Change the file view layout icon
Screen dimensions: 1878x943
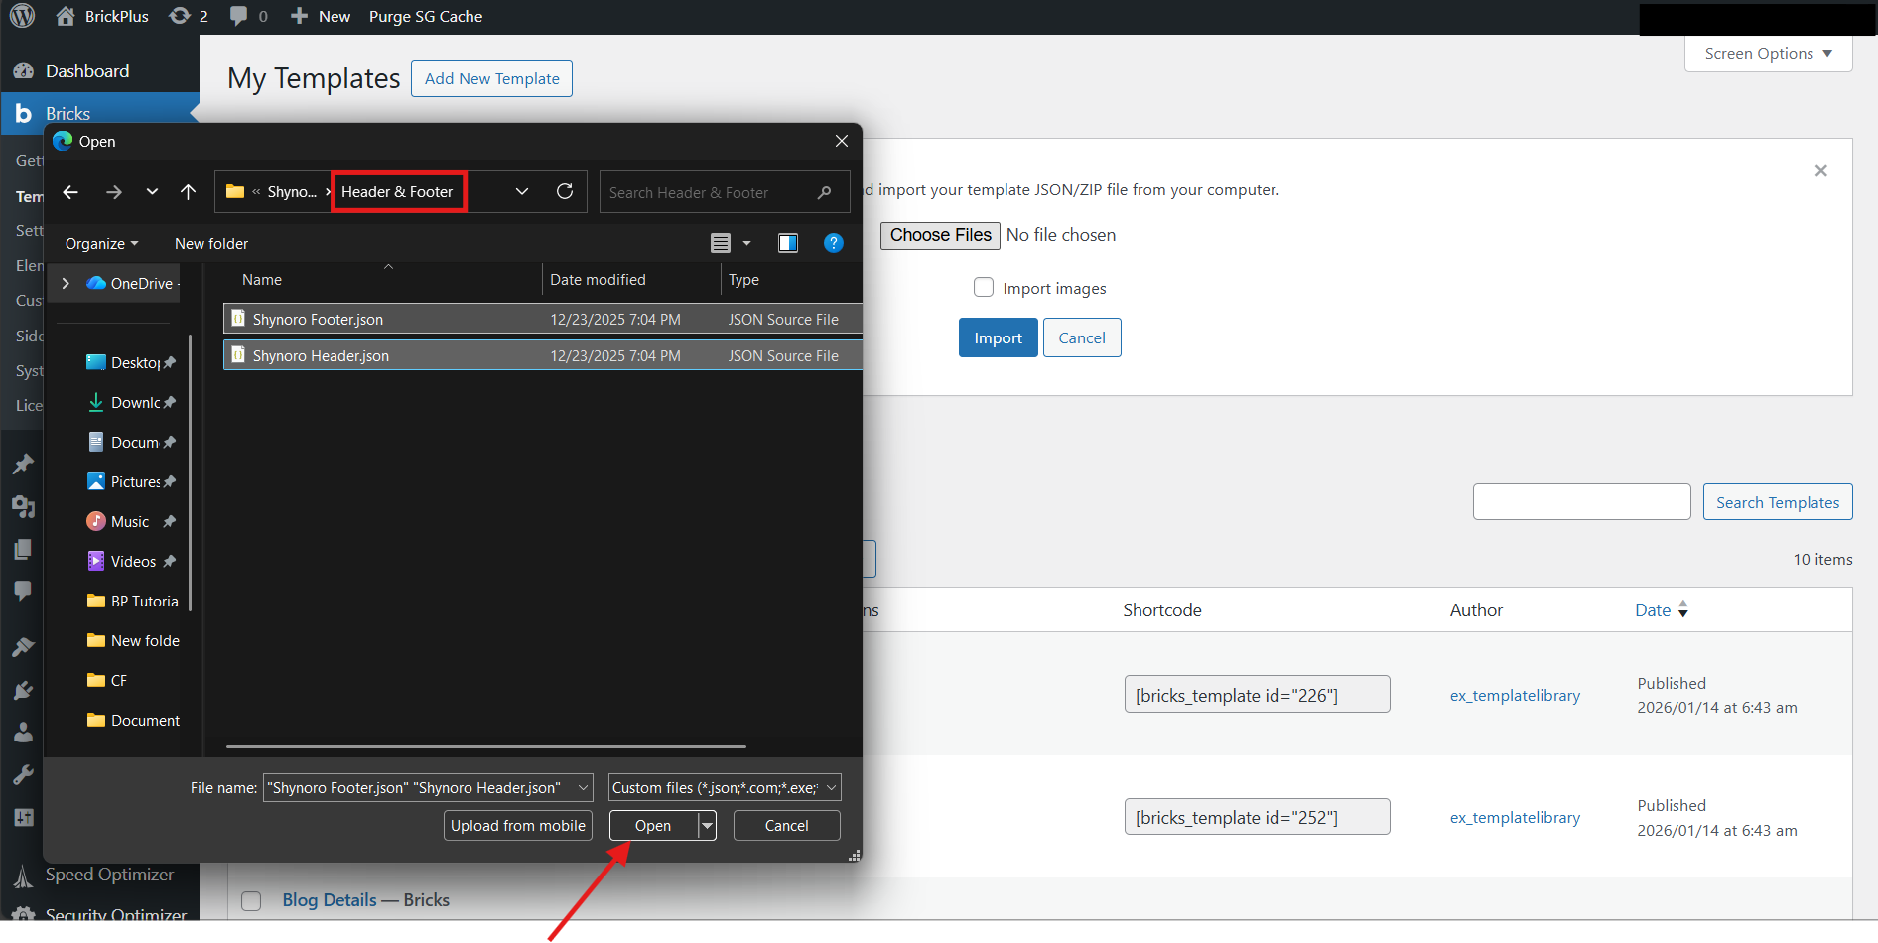click(x=721, y=243)
